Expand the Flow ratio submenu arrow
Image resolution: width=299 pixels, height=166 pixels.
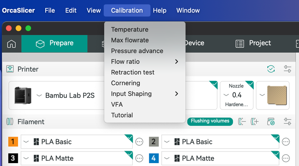(x=177, y=62)
